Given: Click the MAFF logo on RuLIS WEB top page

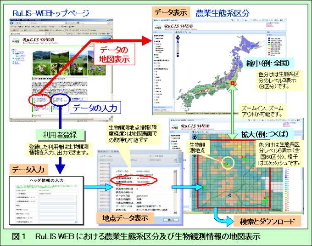Looking at the screenshot, I should tap(16, 41).
